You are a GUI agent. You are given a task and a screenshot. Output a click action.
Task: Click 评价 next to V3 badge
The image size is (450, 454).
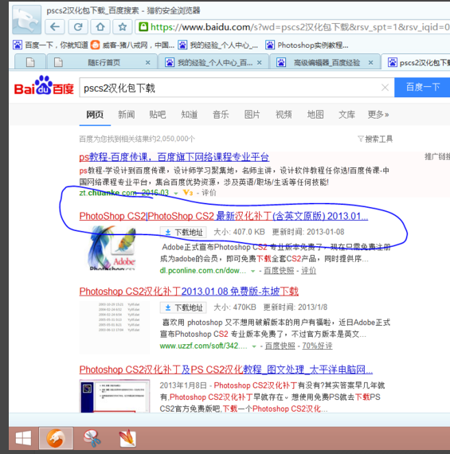(209, 193)
